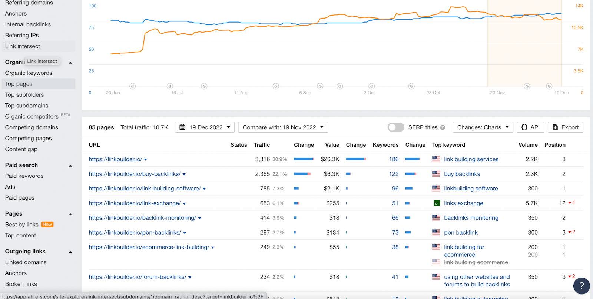Open the Content gap report
The width and height of the screenshot is (593, 299).
21,149
